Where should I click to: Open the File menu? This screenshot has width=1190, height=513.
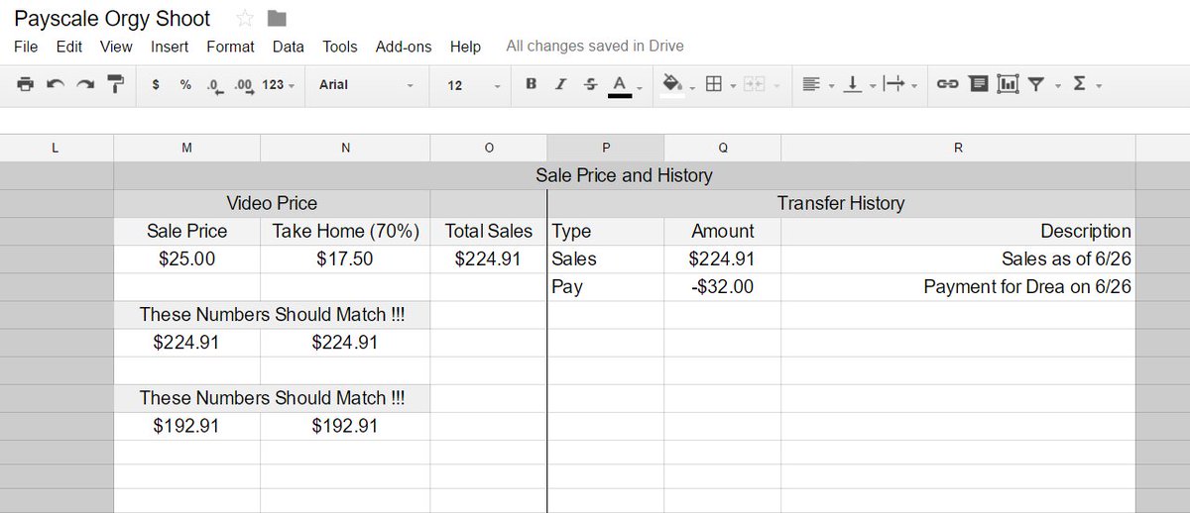tap(26, 47)
